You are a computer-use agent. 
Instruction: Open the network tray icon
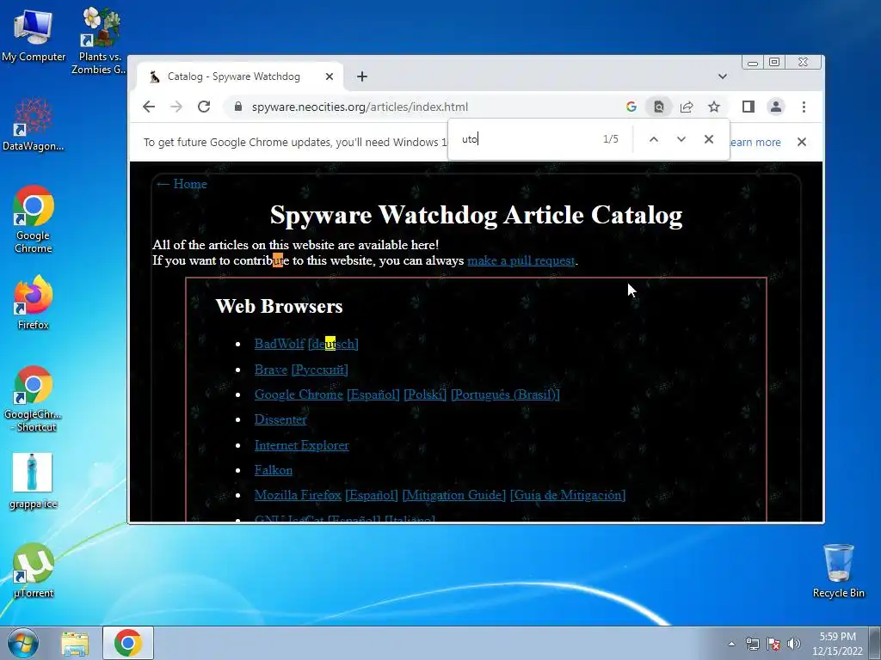pos(752,644)
